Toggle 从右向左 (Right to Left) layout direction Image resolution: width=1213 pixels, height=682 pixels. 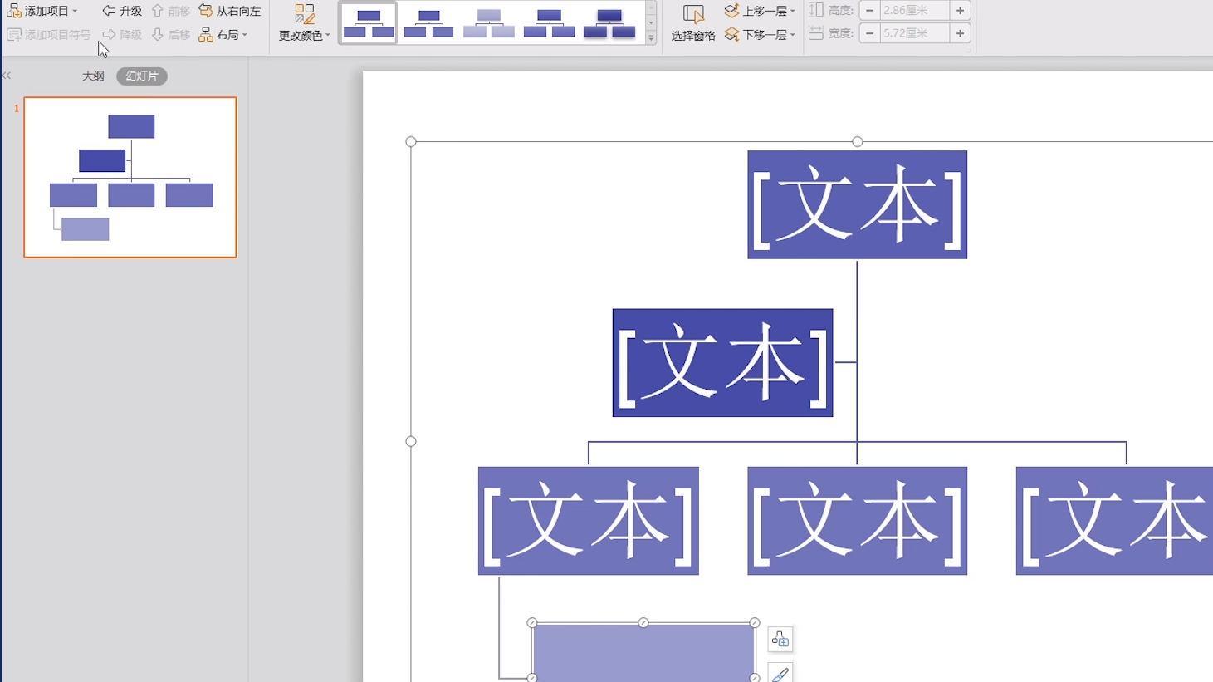[x=230, y=11]
